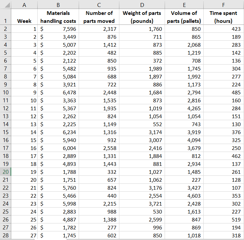244x240 pixels.
Task: Click the 'Materials handling costs' header cell
Action: (58, 17)
